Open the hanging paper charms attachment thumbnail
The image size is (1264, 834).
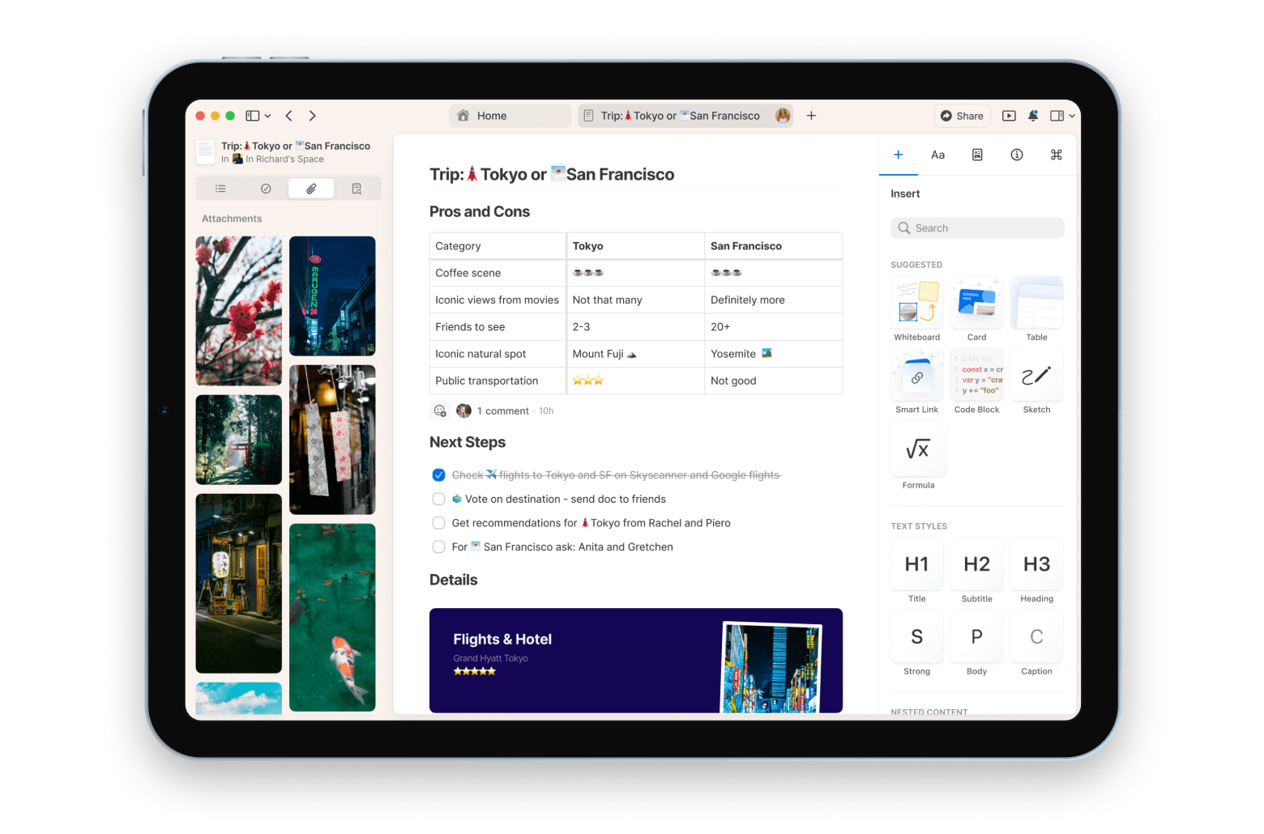tap(332, 440)
